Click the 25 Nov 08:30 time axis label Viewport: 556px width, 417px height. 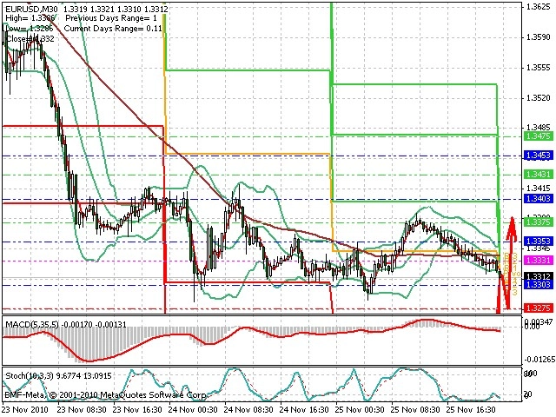(x=415, y=409)
